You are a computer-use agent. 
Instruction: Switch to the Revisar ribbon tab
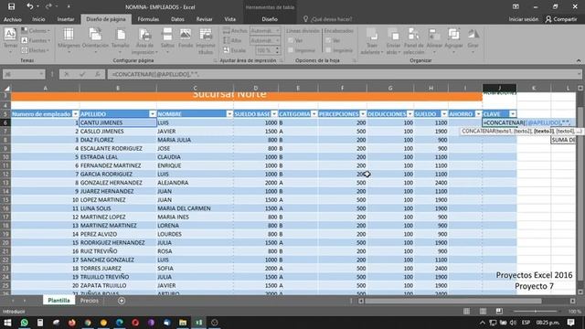[x=204, y=19]
